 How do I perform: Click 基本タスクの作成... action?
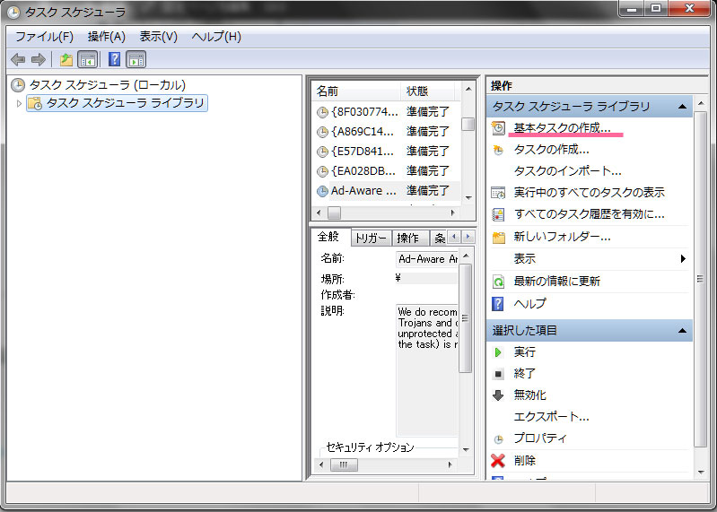pyautogui.click(x=562, y=128)
